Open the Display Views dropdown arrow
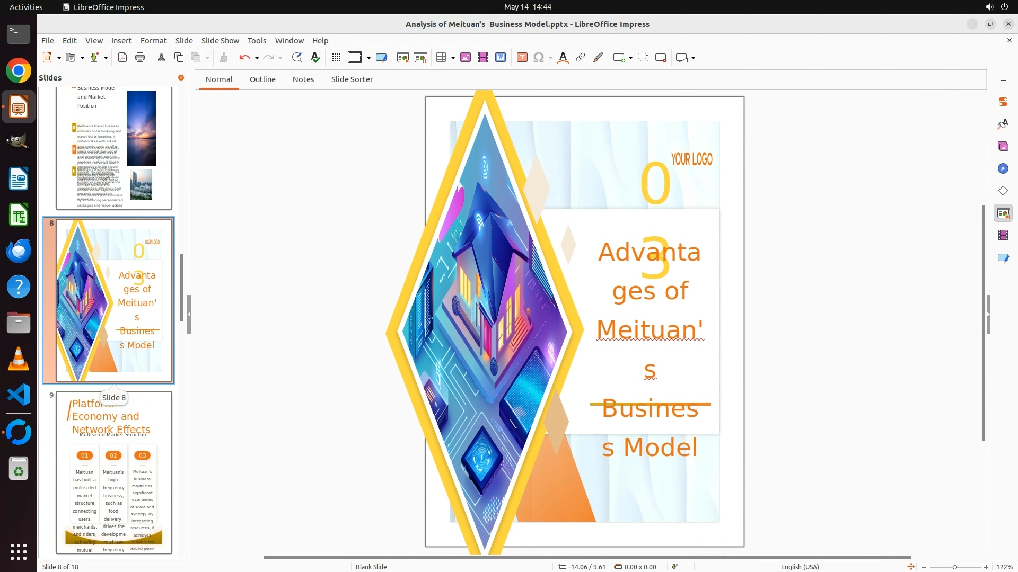This screenshot has height=572, width=1018. (368, 58)
